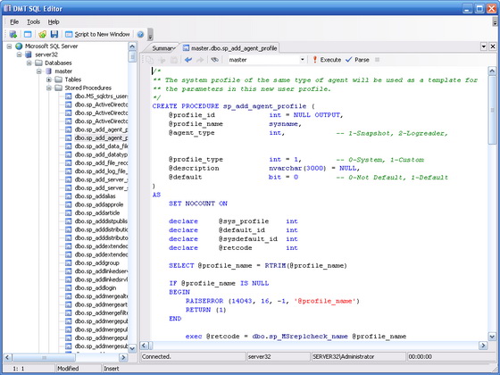The height and width of the screenshot is (375, 500).
Task: Expand the Tables folder
Action: pyautogui.click(x=49, y=79)
